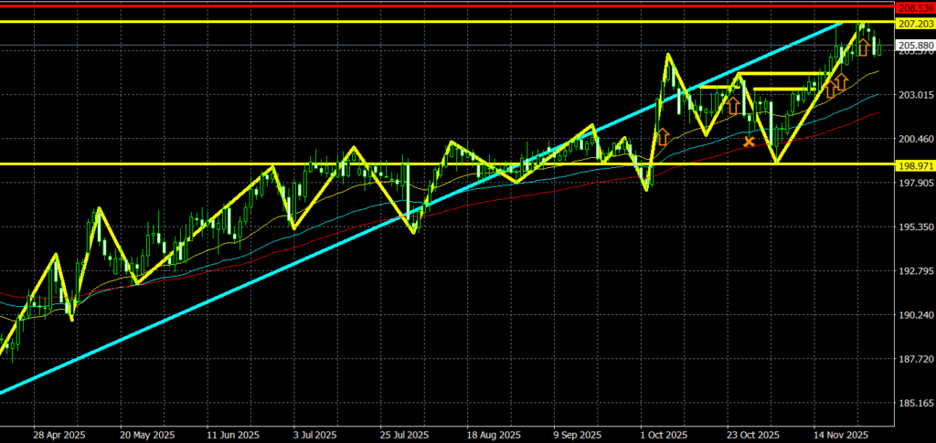Click the 185.165 value on the price scale
This screenshot has width=936, height=443.
tap(914, 403)
